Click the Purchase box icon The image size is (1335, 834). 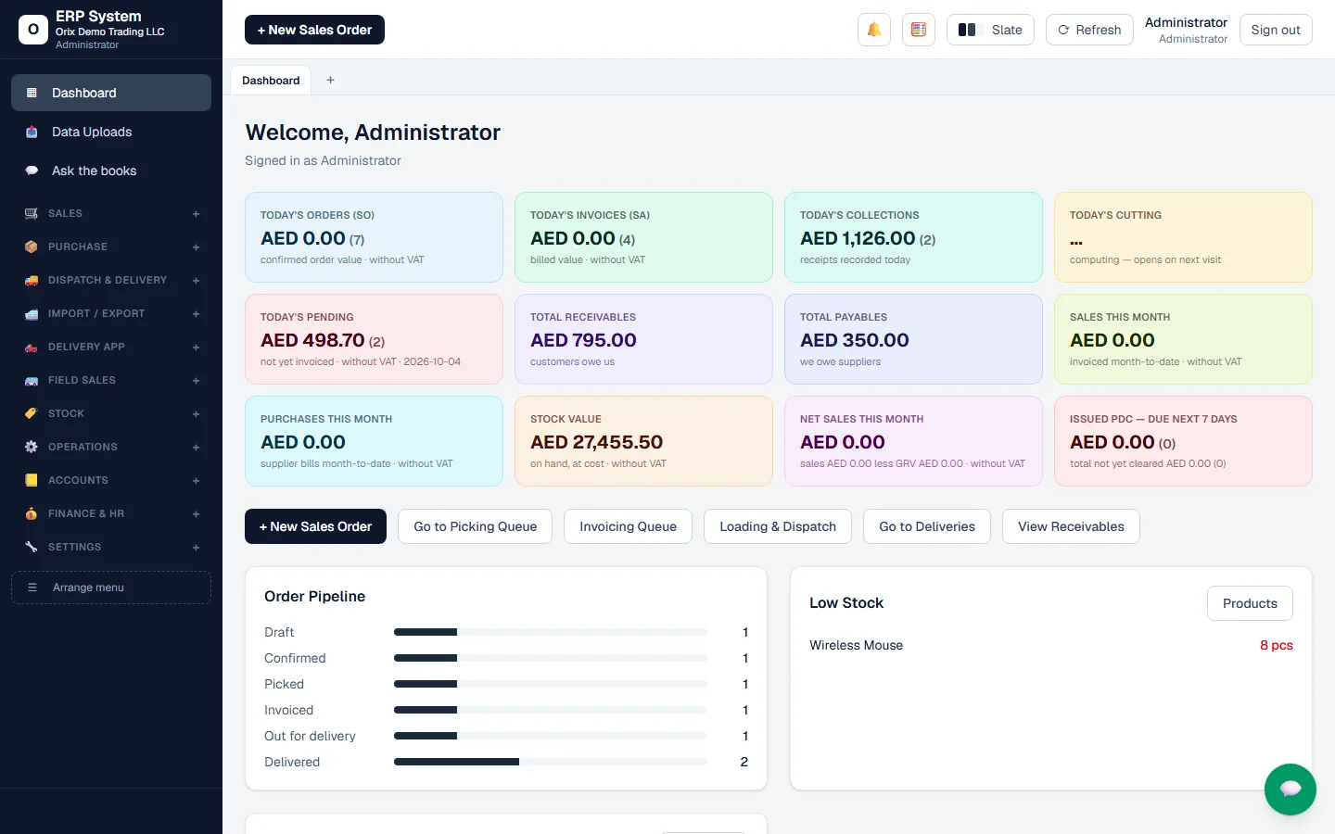pyautogui.click(x=32, y=246)
